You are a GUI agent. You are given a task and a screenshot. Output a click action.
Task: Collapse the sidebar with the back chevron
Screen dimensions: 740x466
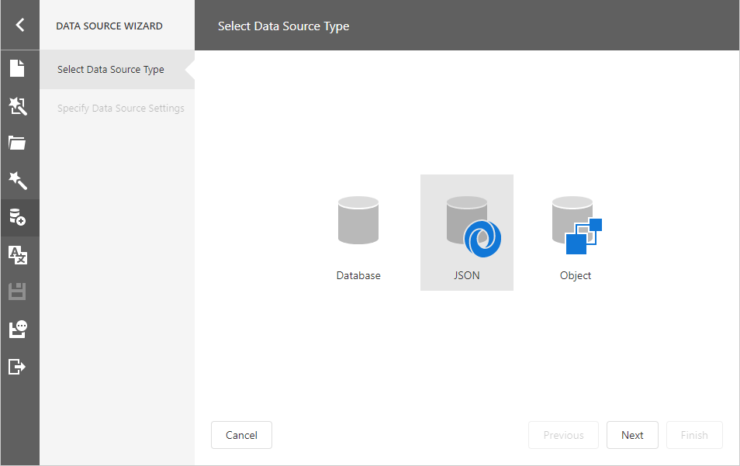(x=19, y=24)
